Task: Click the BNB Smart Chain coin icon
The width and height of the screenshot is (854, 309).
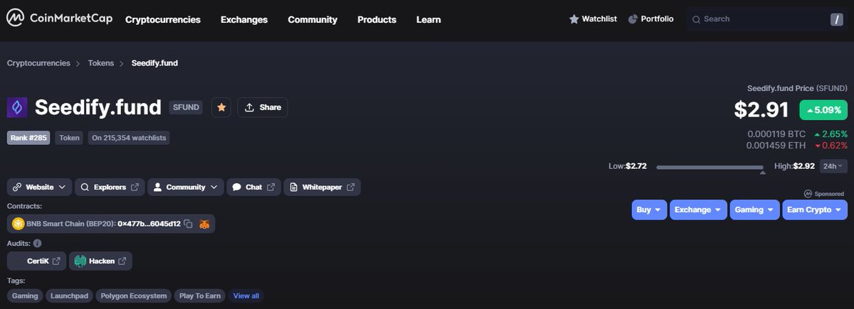Action: pyautogui.click(x=18, y=224)
